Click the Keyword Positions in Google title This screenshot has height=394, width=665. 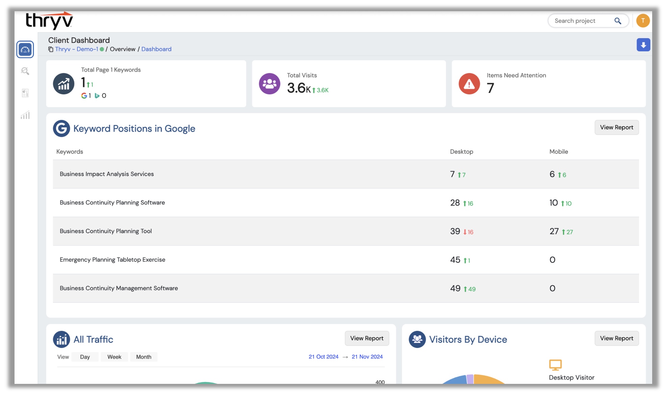tap(134, 129)
